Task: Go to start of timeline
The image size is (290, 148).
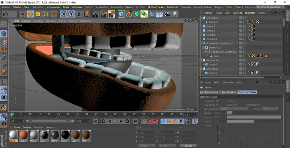Action: (x=95, y=121)
